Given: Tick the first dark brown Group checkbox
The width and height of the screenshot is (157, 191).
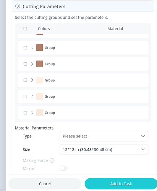Looking at the screenshot, I should click(x=25, y=48).
